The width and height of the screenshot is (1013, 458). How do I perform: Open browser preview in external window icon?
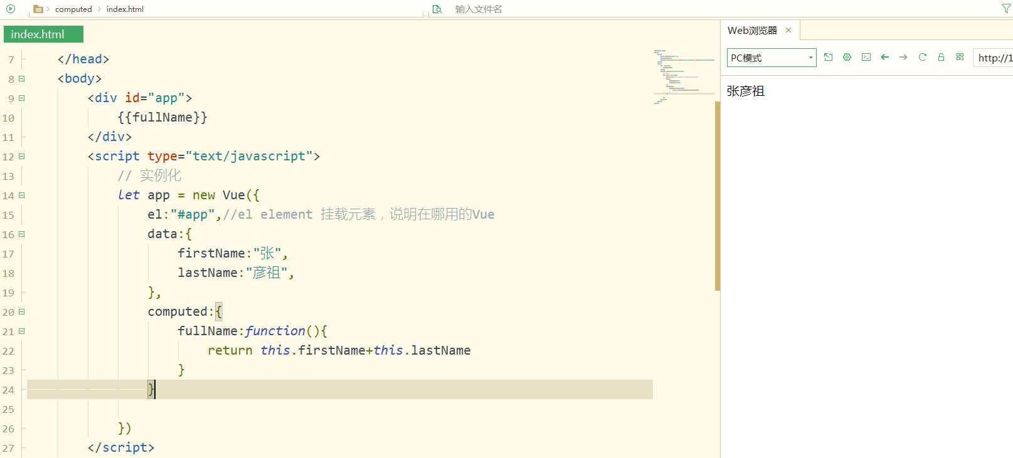[x=829, y=57]
